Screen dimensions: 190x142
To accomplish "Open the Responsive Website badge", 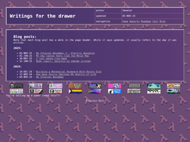I will click(x=134, y=91).
